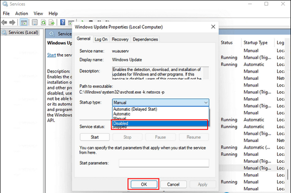Click Cancel in the properties dialog
The image size is (291, 193).
click(173, 184)
